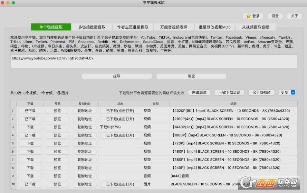Copy address of the 1080P row

[x=85, y=135]
